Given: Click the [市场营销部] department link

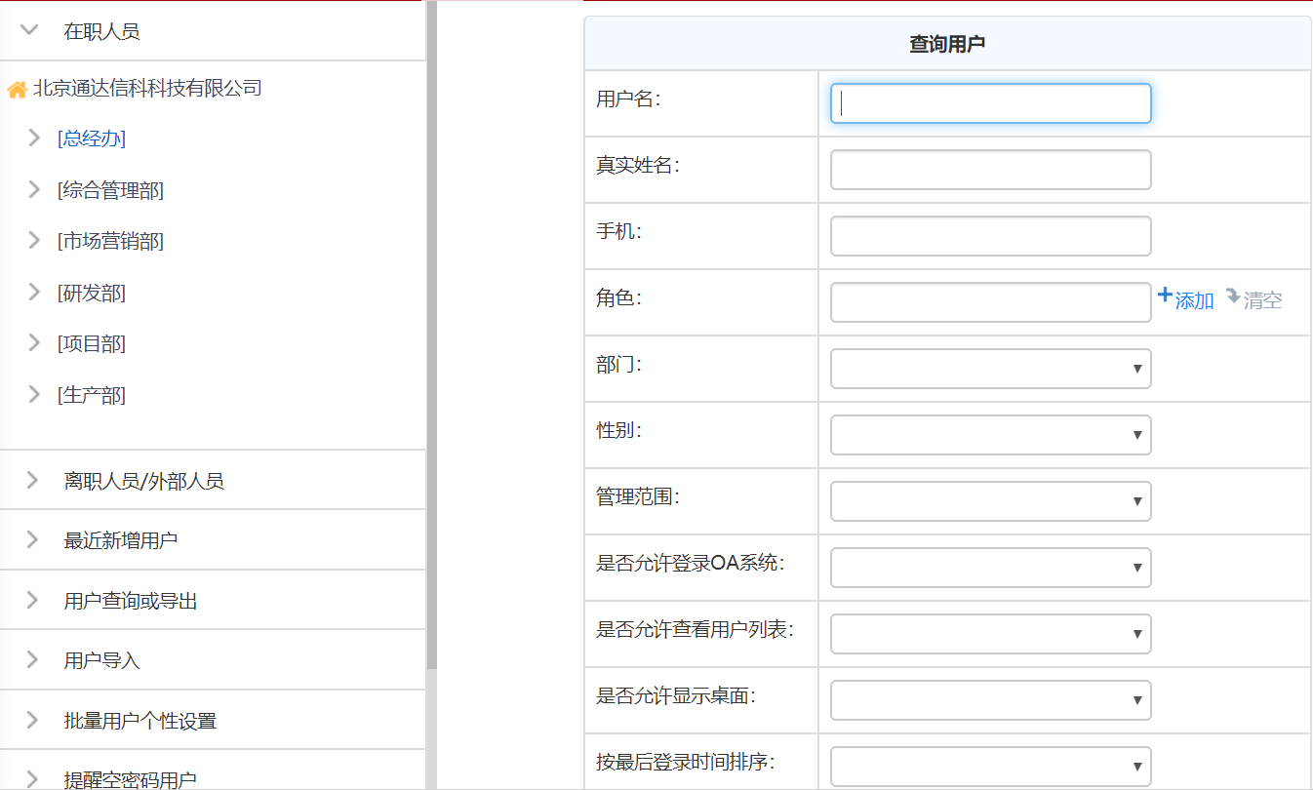Looking at the screenshot, I should tap(110, 241).
